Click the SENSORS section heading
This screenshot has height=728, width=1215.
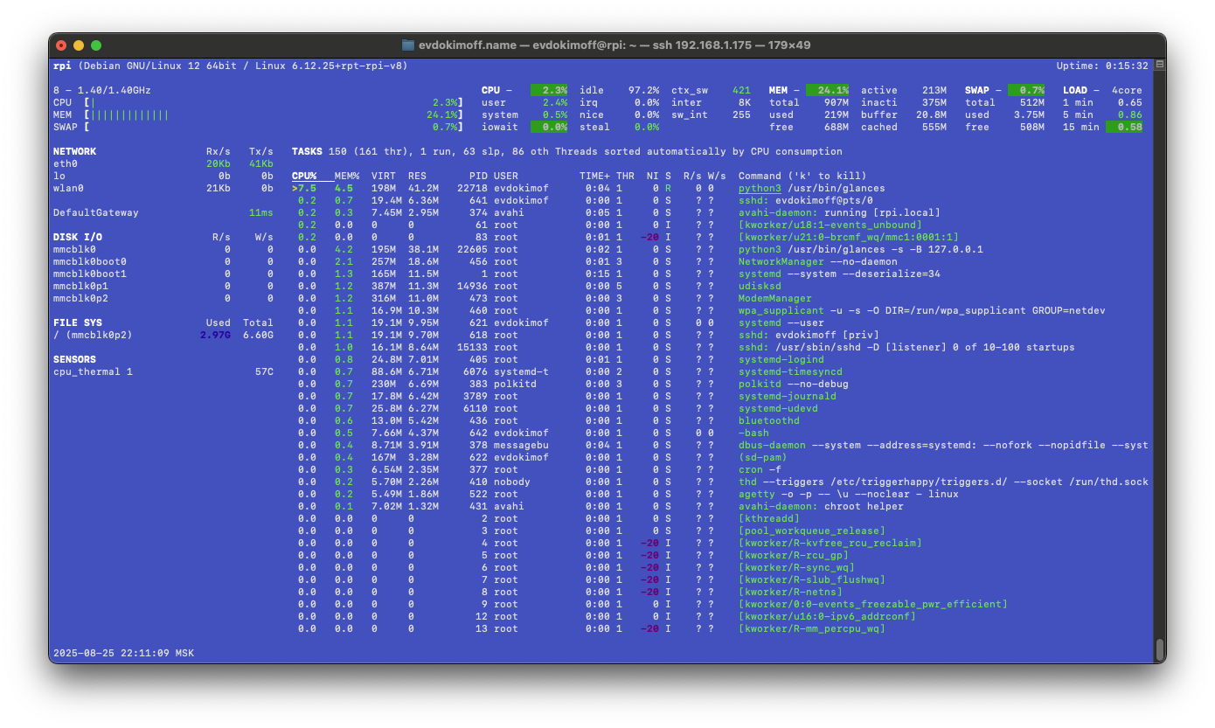74,359
